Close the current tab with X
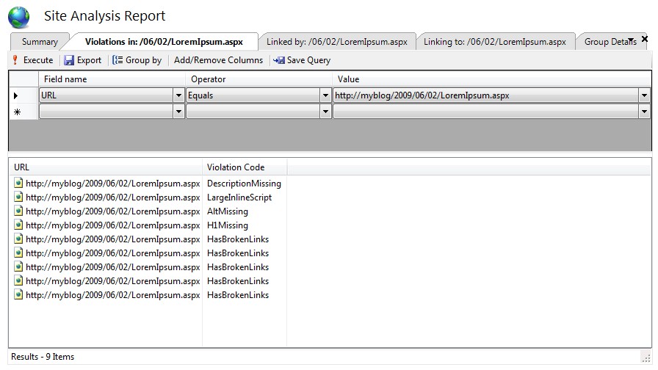Screen dimensions: 658x370 click(x=645, y=39)
